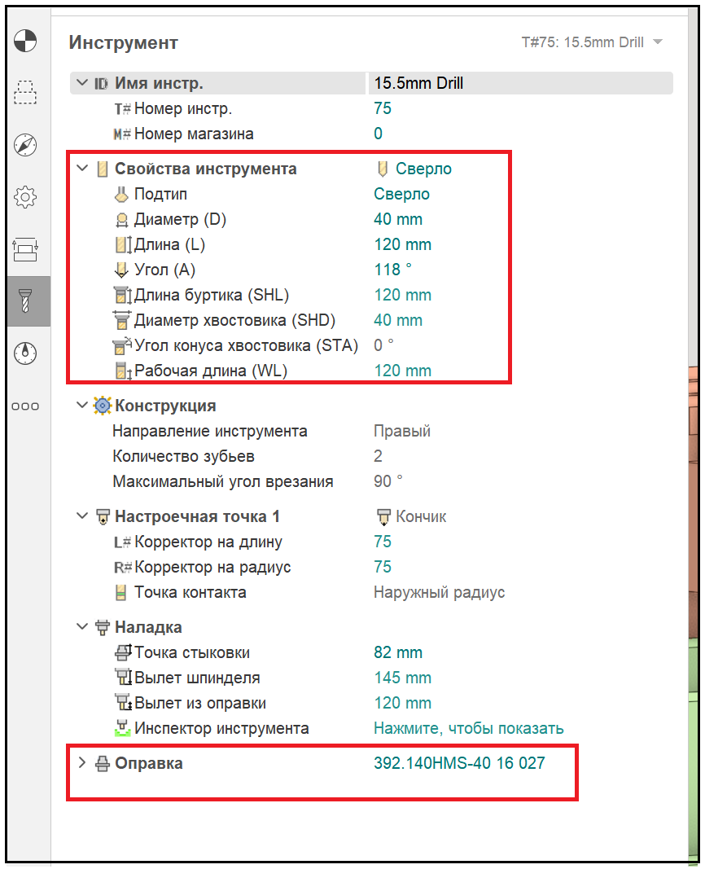Open the tool tab in sidebar

[x=27, y=301]
